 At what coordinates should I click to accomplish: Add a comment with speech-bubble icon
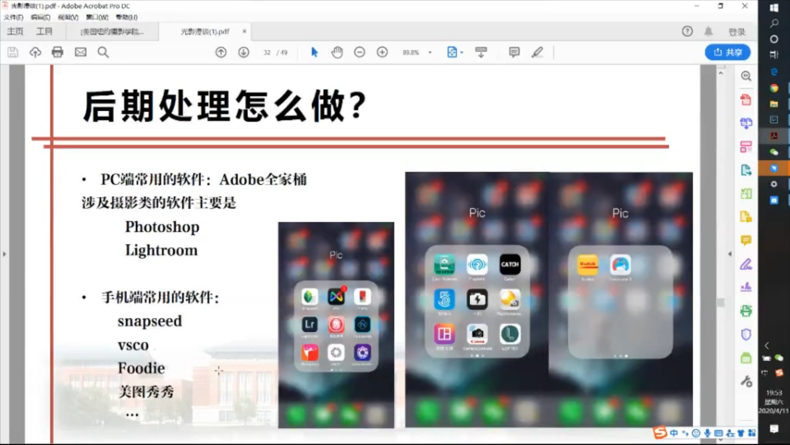coord(514,52)
